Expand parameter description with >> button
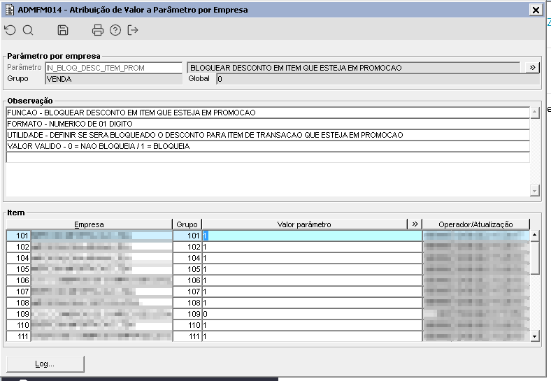Screen dimensions: 551x381 [x=532, y=68]
